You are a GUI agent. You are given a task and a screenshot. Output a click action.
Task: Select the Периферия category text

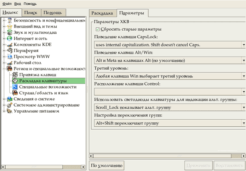click(26, 51)
